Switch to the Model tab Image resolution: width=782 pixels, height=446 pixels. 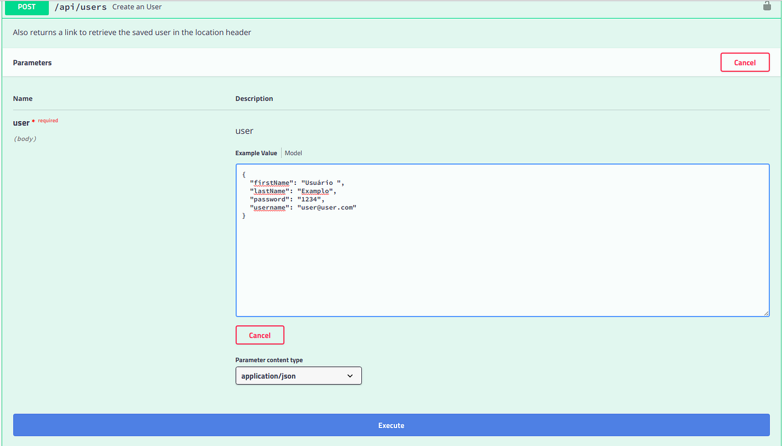(x=293, y=152)
